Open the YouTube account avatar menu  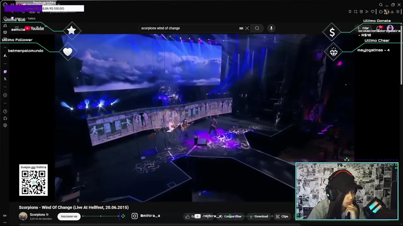390,28
